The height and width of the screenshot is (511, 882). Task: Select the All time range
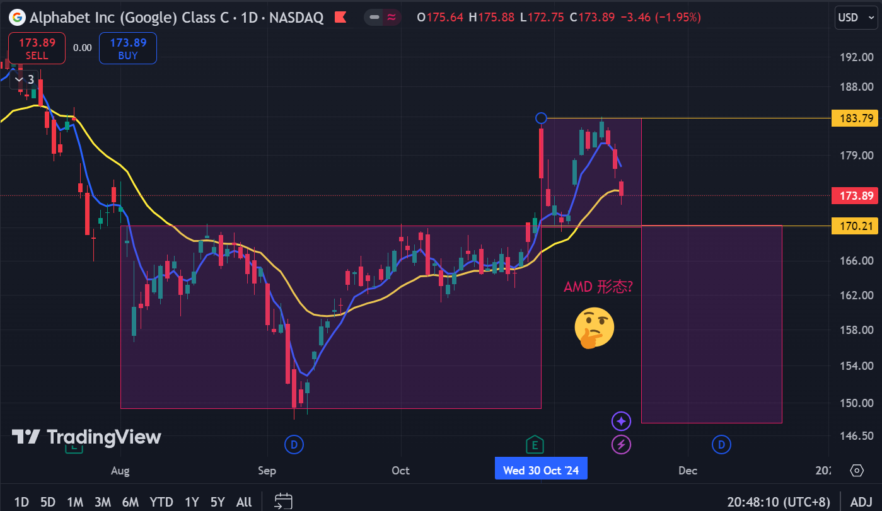point(244,502)
